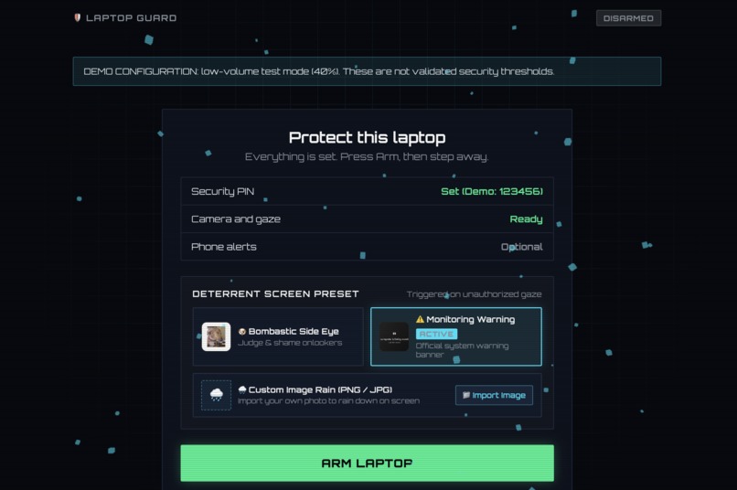This screenshot has width=737, height=490.
Task: Click the Import Image button
Action: point(494,395)
